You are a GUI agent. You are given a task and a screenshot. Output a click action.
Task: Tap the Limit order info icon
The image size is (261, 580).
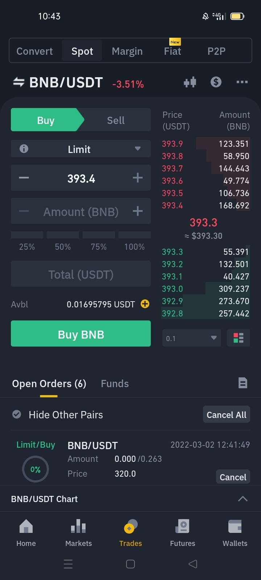coord(24,149)
